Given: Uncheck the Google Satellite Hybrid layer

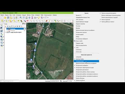Looking at the screenshot, I should pyautogui.click(x=7, y=32).
